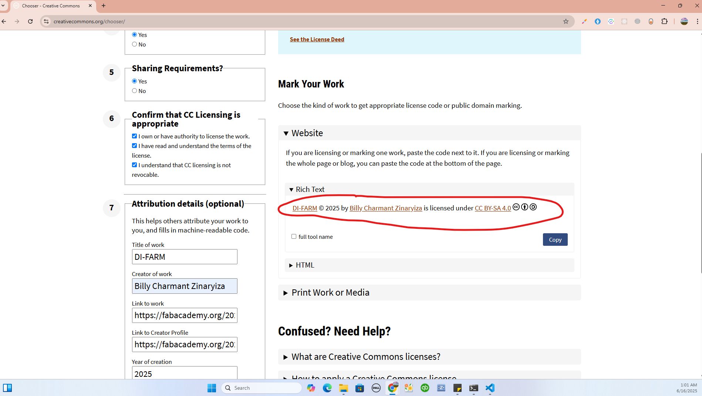702x396 pixels.
Task: Open Microsoft Store from the taskbar
Action: [x=360, y=388]
